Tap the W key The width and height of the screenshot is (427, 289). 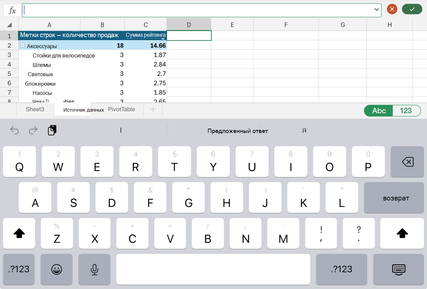tap(58, 162)
